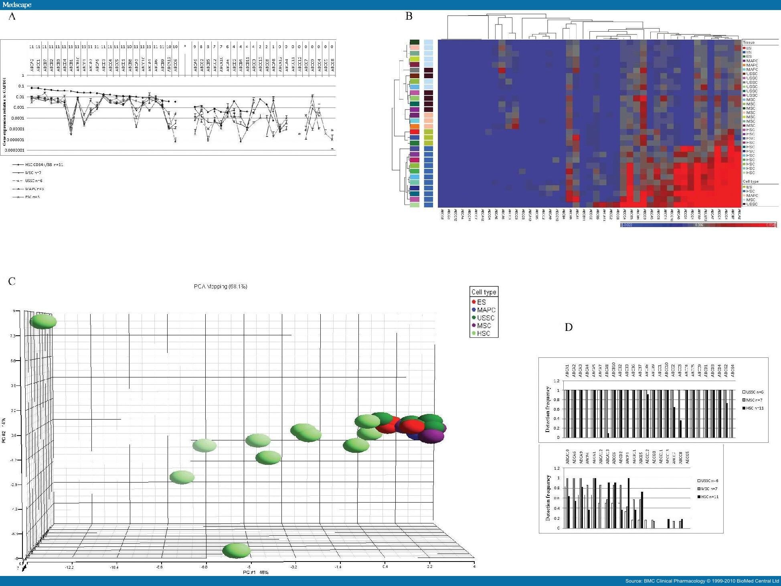Select the blue MAPC dot in Cell type legend
This screenshot has width=781, height=586.
tap(474, 310)
